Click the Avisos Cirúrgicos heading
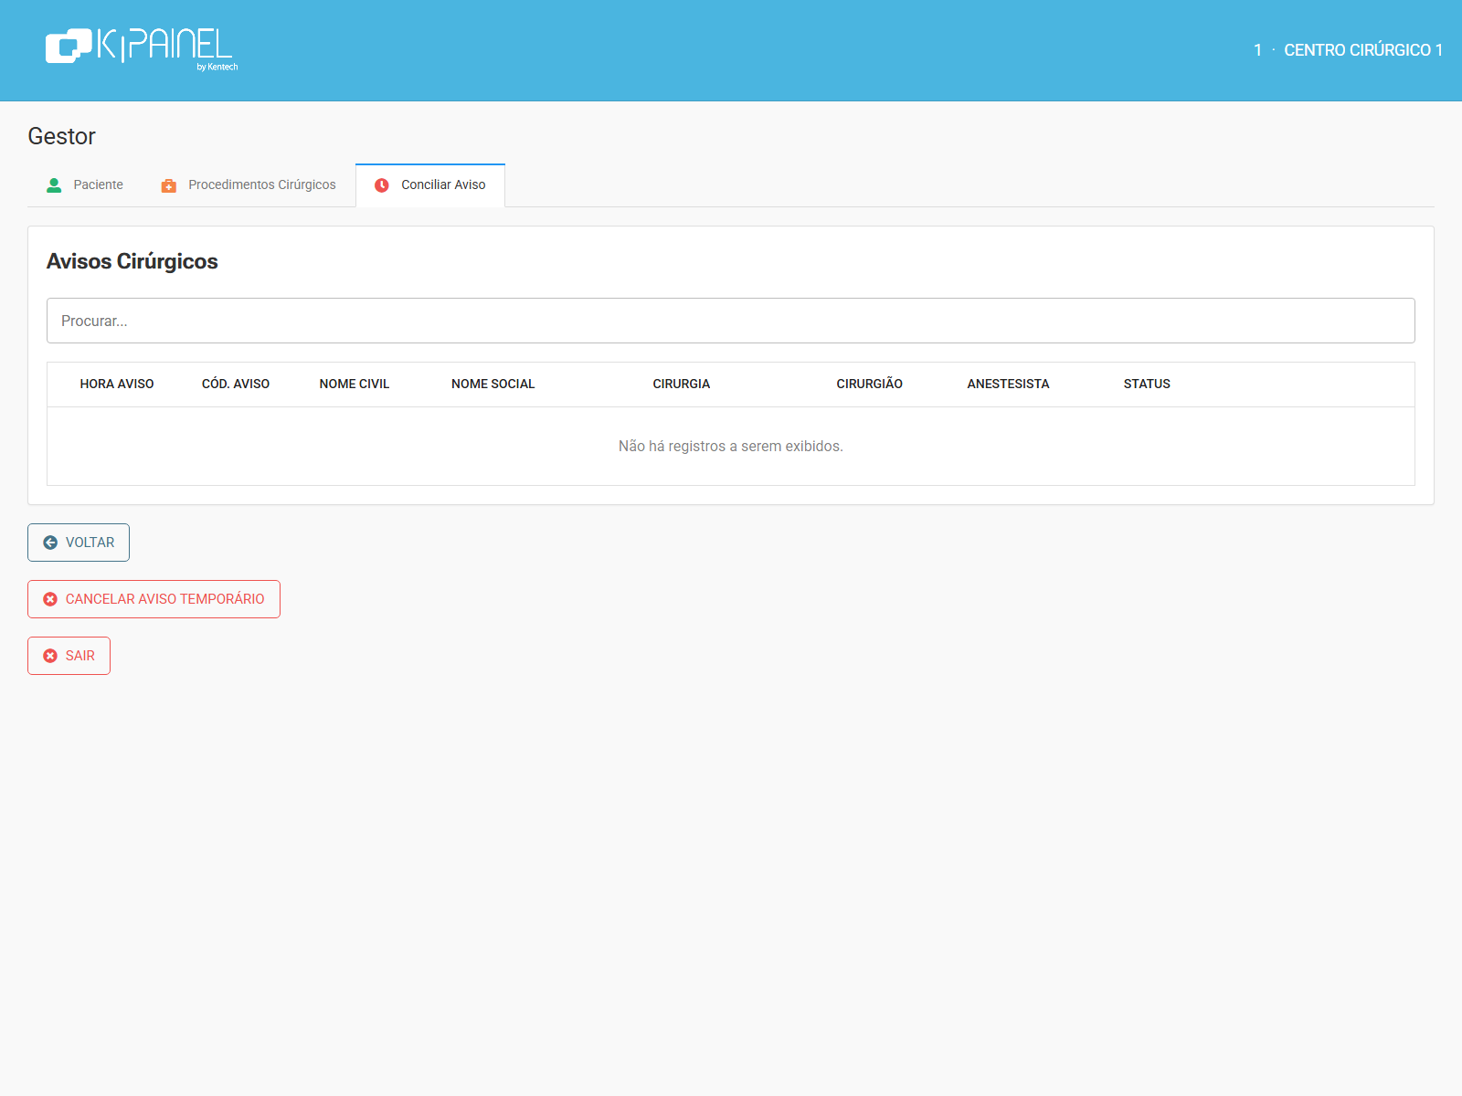The width and height of the screenshot is (1462, 1096). click(x=132, y=261)
